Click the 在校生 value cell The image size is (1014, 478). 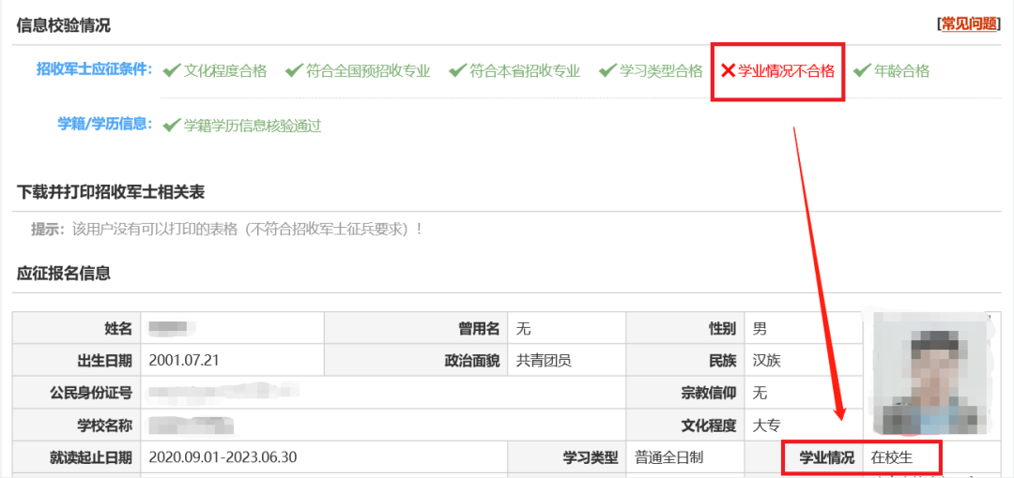point(891,457)
